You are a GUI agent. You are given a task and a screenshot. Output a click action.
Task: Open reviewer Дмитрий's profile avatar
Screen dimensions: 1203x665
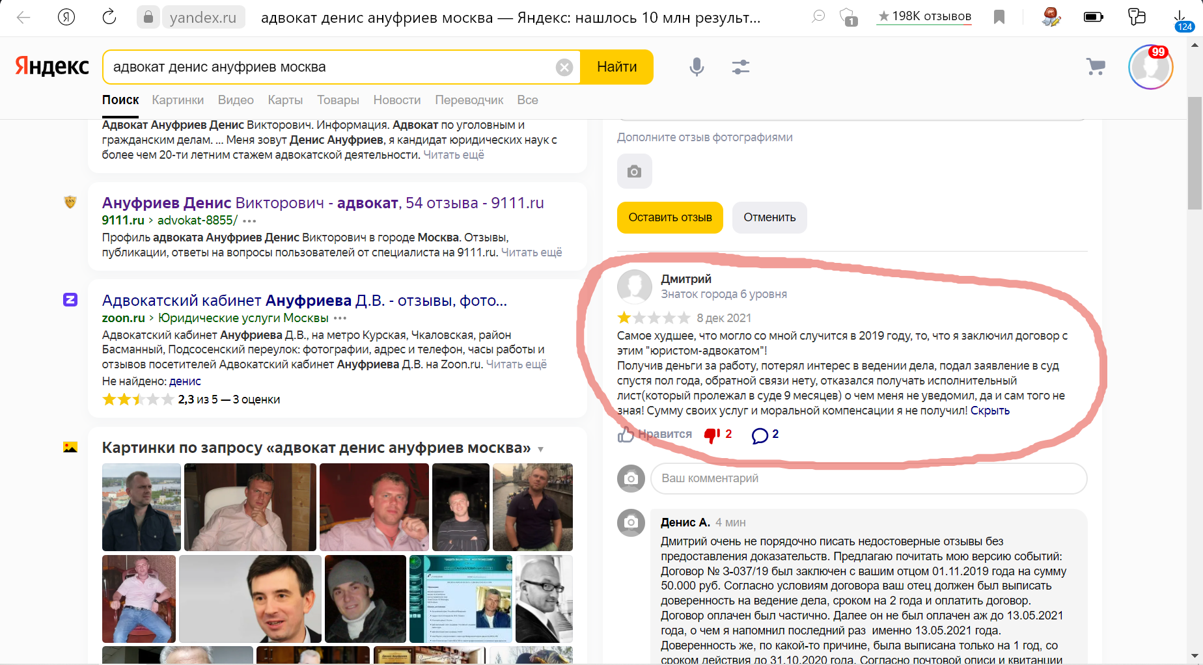[x=635, y=286]
